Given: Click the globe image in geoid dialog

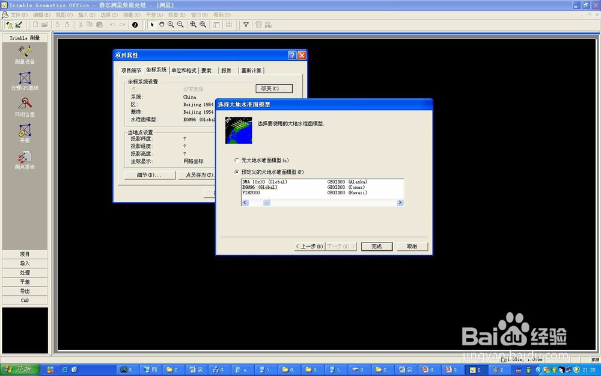Looking at the screenshot, I should point(239,131).
